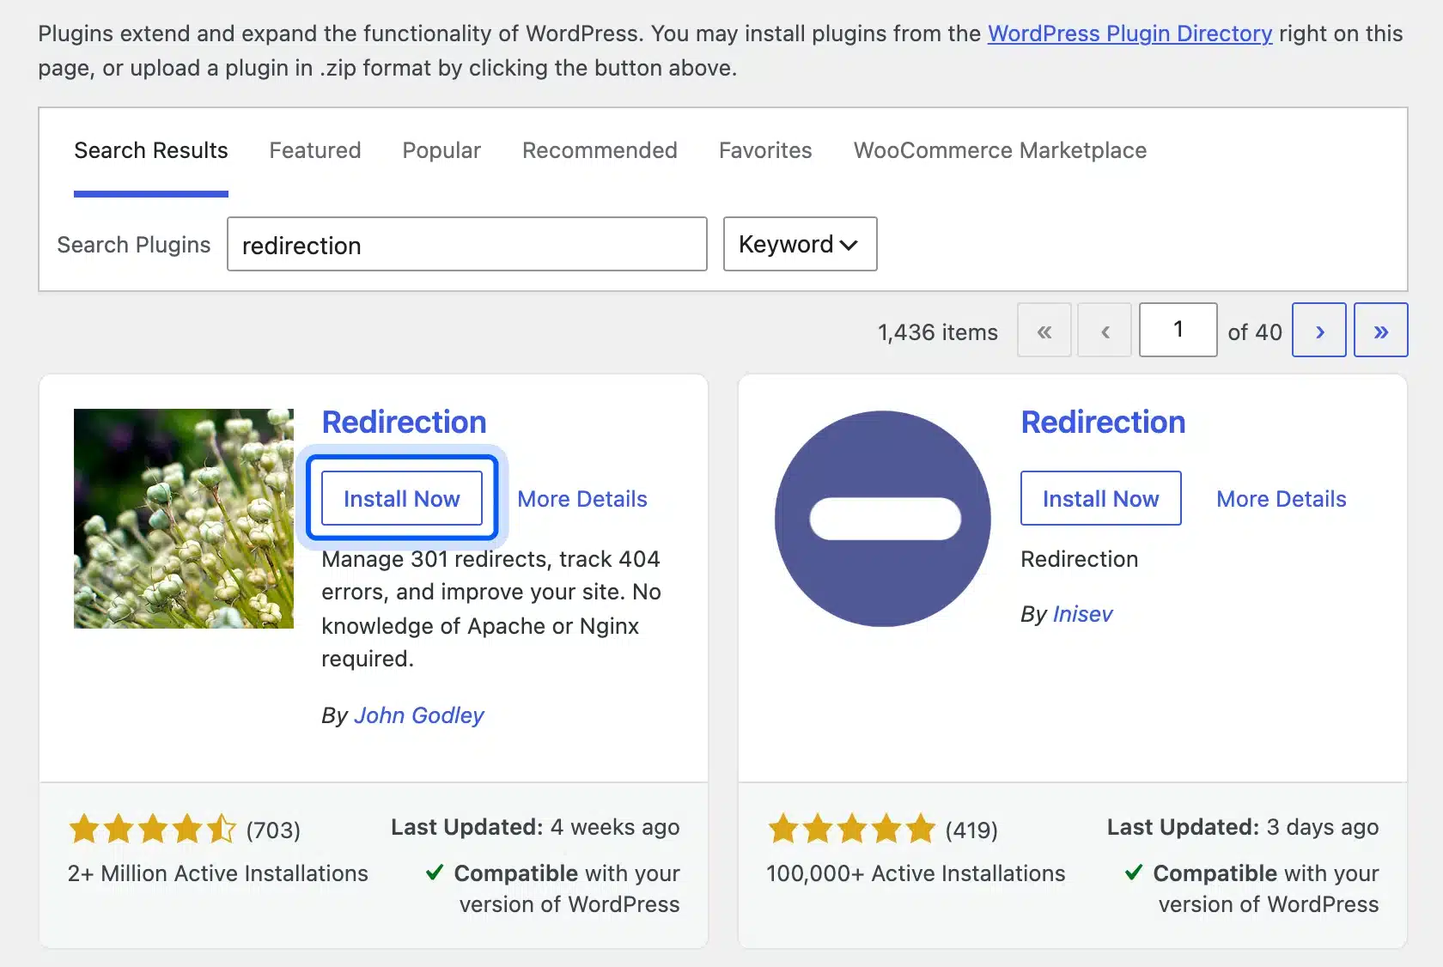The height and width of the screenshot is (967, 1443).
Task: Switch to the Search Results tab
Action: [151, 150]
